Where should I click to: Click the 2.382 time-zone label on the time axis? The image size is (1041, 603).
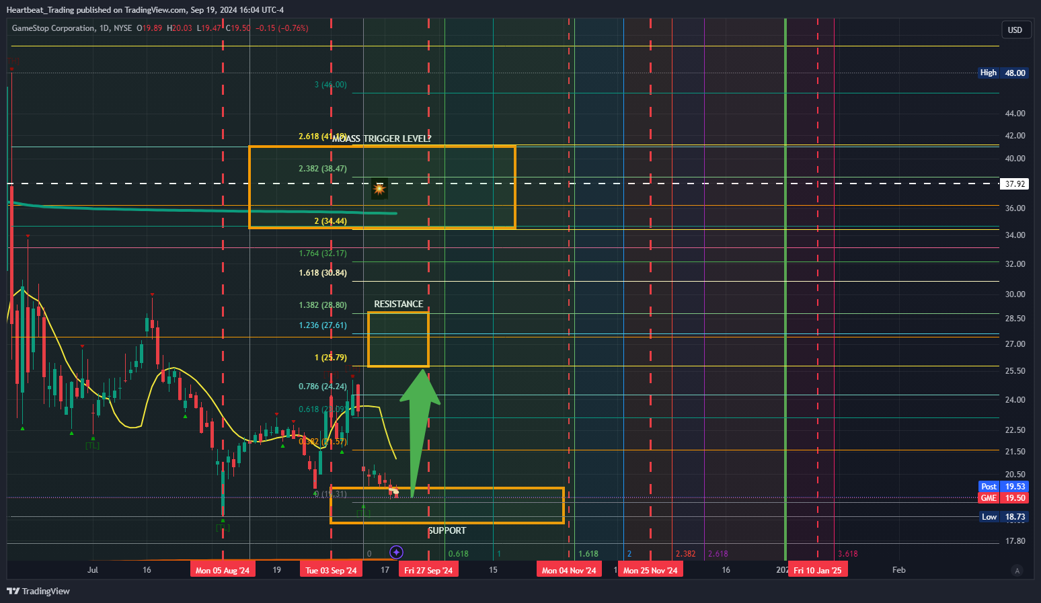click(685, 554)
